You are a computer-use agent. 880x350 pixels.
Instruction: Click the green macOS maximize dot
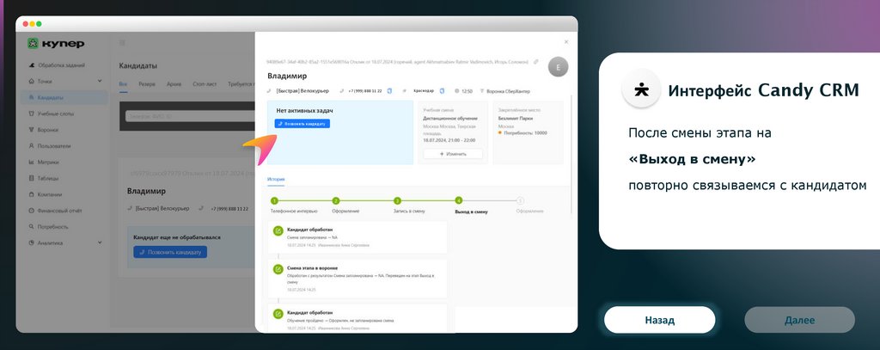click(39, 23)
